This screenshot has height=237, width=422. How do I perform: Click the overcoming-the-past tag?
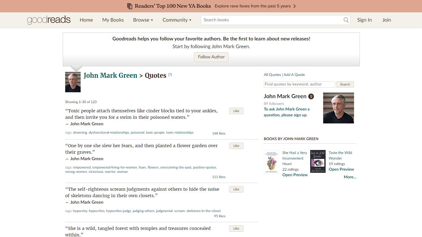176,167
